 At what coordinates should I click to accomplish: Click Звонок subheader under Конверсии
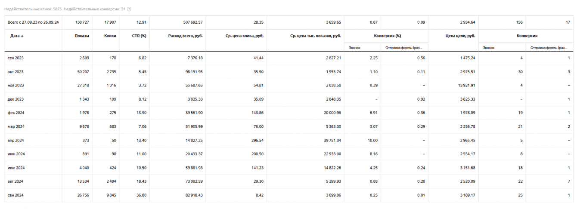click(489, 48)
